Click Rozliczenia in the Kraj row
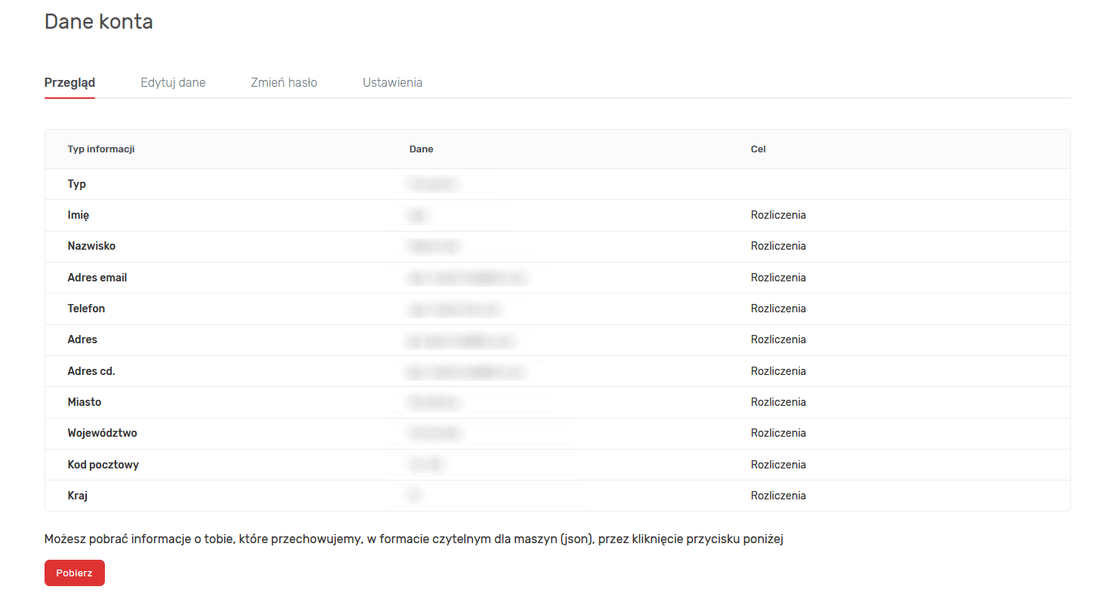 coord(778,496)
